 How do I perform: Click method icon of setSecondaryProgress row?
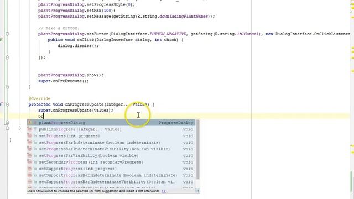tap(29, 162)
